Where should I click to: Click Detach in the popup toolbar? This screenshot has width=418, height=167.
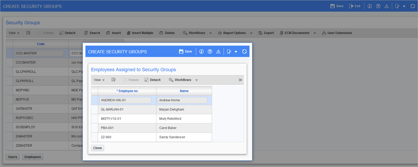pos(152,80)
